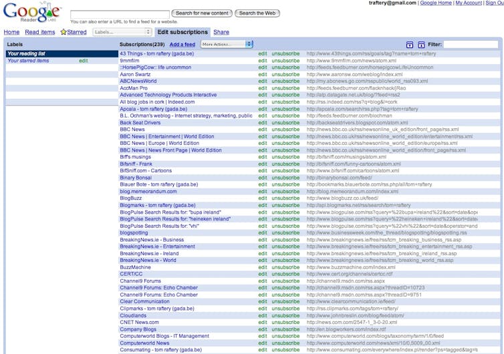Unsubscribe from CNET News.com
This screenshot has width=504, height=354.
coord(285,322)
